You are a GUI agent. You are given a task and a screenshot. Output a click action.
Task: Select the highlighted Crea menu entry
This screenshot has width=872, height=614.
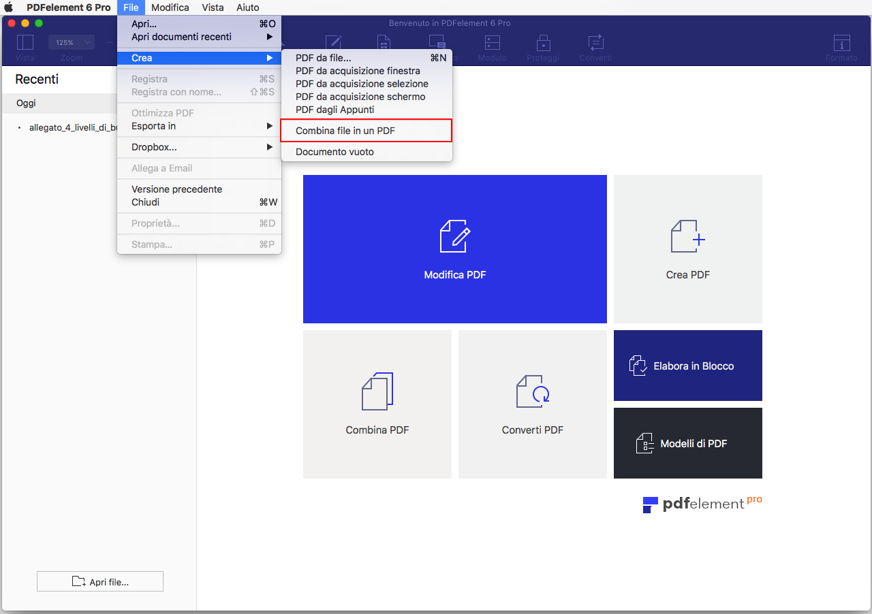(199, 58)
